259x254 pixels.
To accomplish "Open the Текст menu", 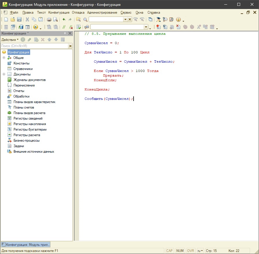I will tap(41, 12).
